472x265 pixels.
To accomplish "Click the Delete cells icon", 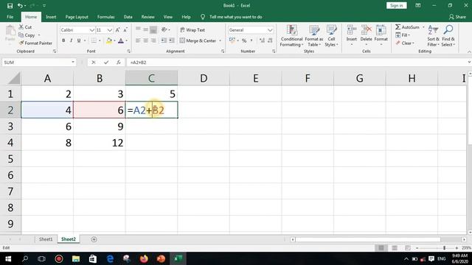I will point(367,30).
